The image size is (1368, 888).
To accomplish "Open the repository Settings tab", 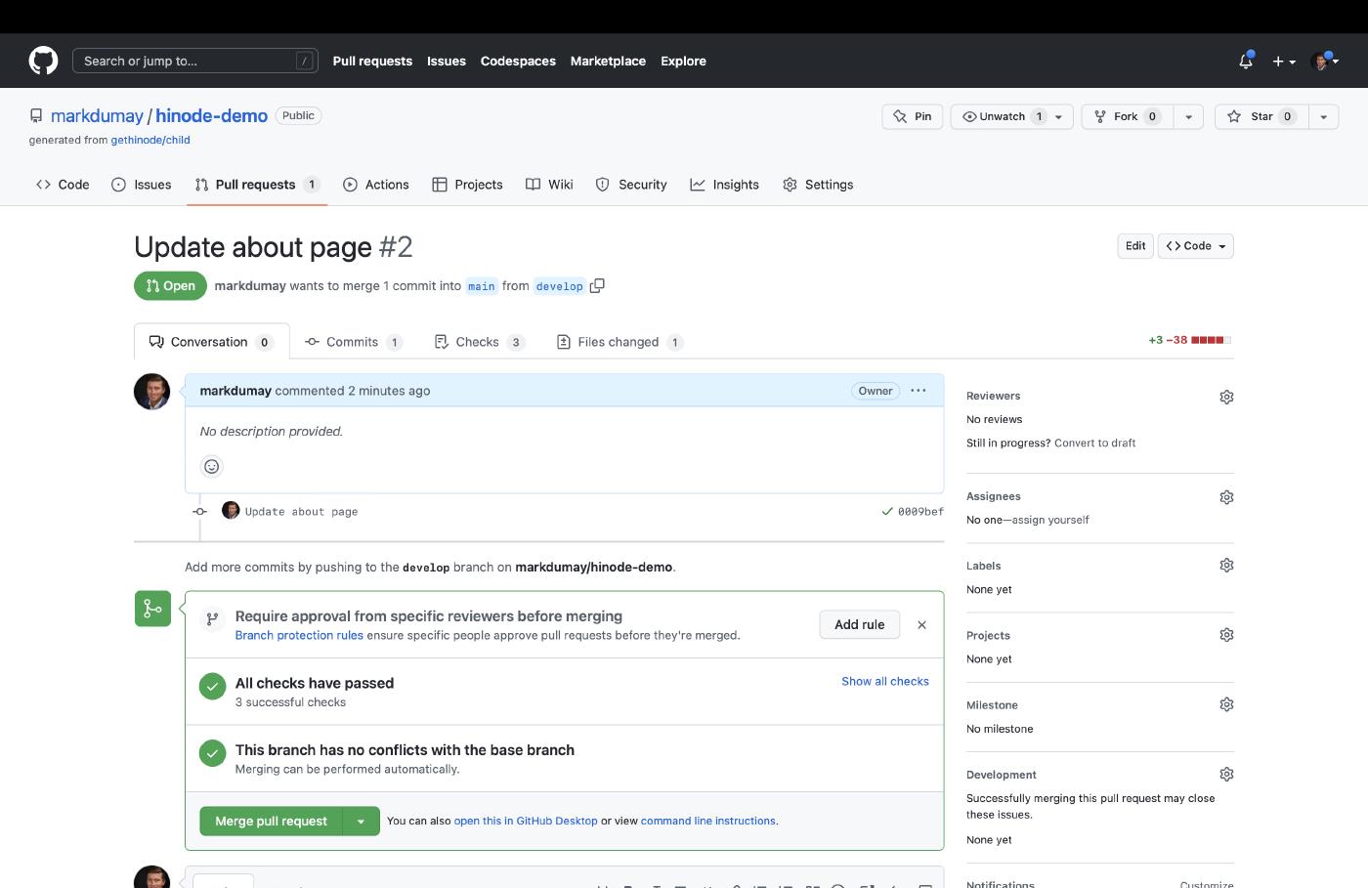I will pos(819,185).
